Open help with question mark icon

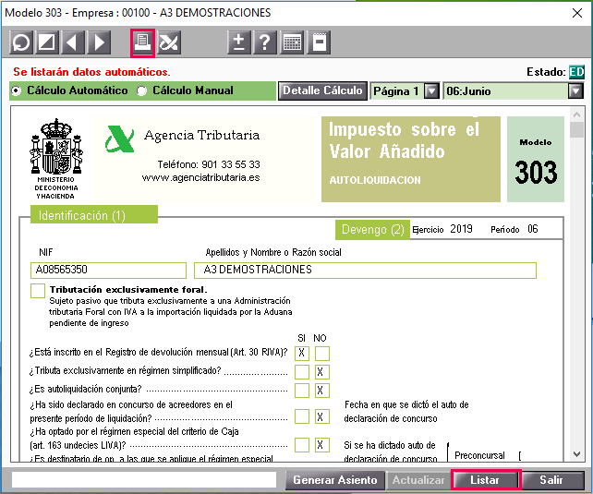click(265, 42)
